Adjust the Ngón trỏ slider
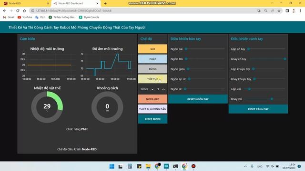 pos(205,59)
